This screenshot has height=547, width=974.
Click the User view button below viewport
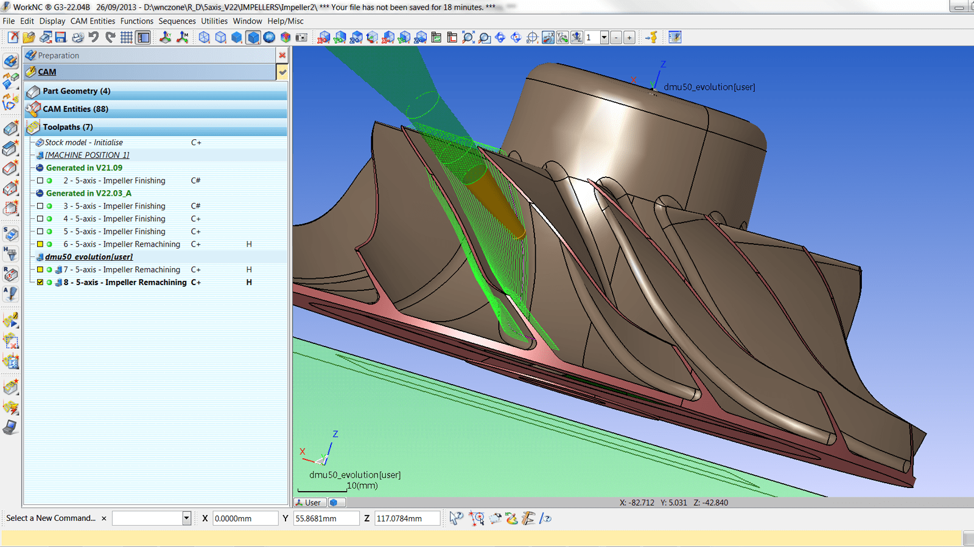309,503
